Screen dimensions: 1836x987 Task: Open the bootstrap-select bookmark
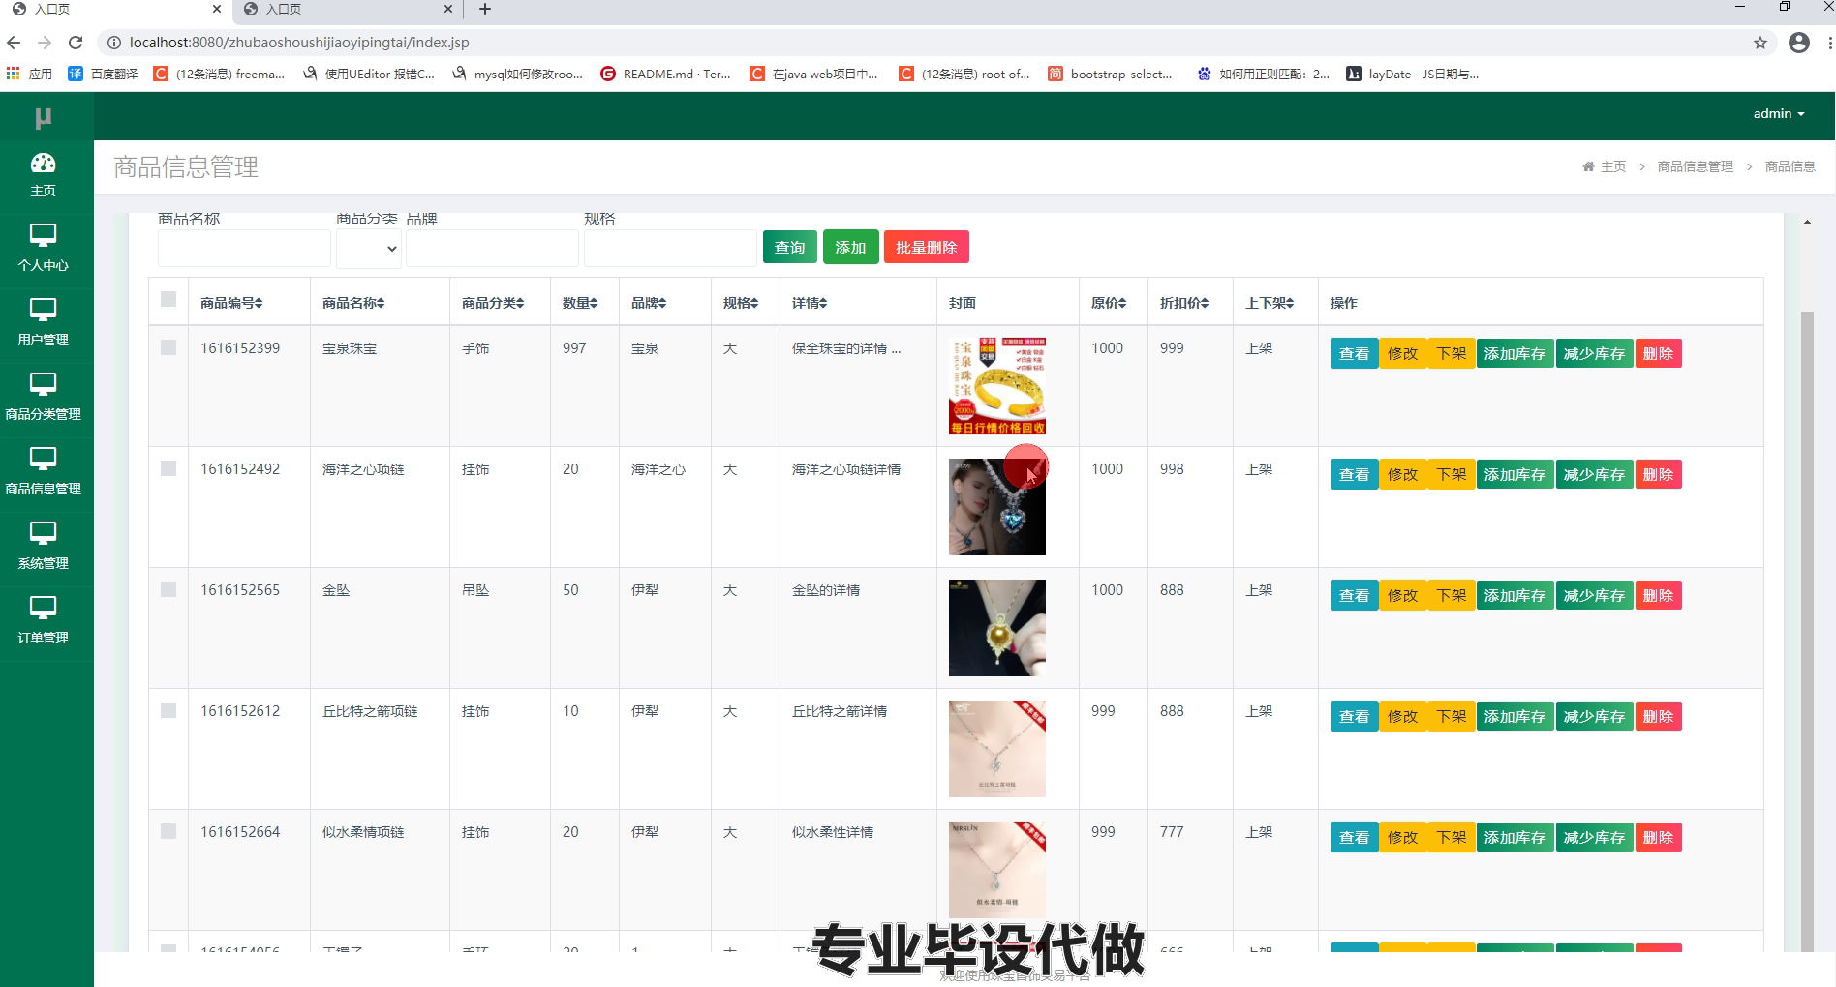point(1111,74)
